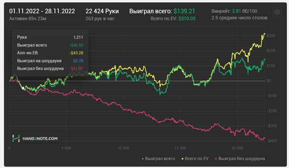Click the $200 y-axis label
This screenshot has height=168, width=289.
pyautogui.click(x=271, y=51)
